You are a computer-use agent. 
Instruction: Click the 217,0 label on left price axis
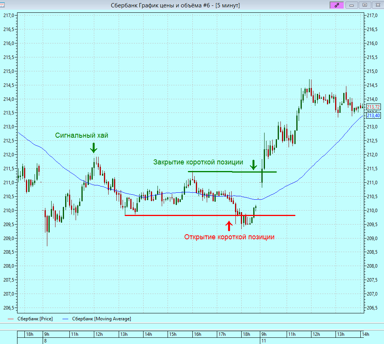click(9, 16)
